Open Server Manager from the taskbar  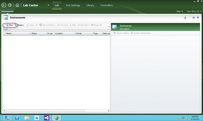click(x=7, y=118)
